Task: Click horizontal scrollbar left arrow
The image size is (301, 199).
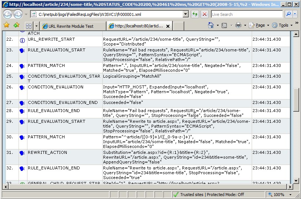Action: point(6,187)
